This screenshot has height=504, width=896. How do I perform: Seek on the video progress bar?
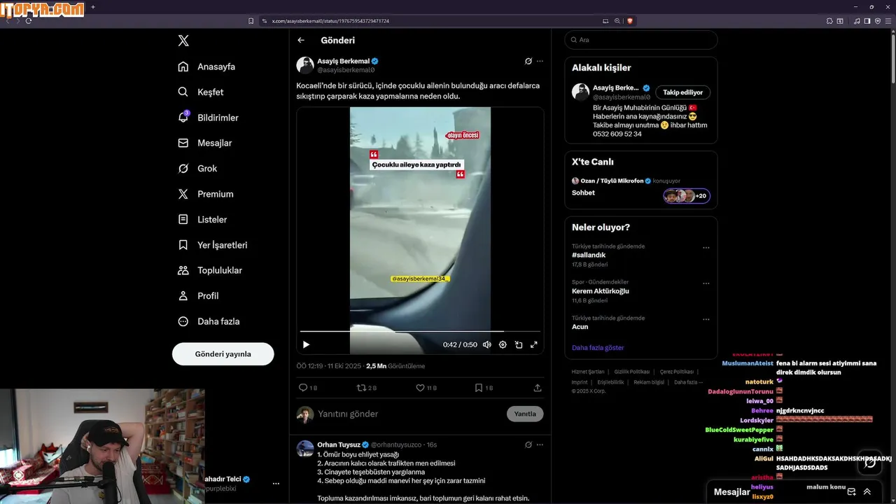tap(420, 331)
